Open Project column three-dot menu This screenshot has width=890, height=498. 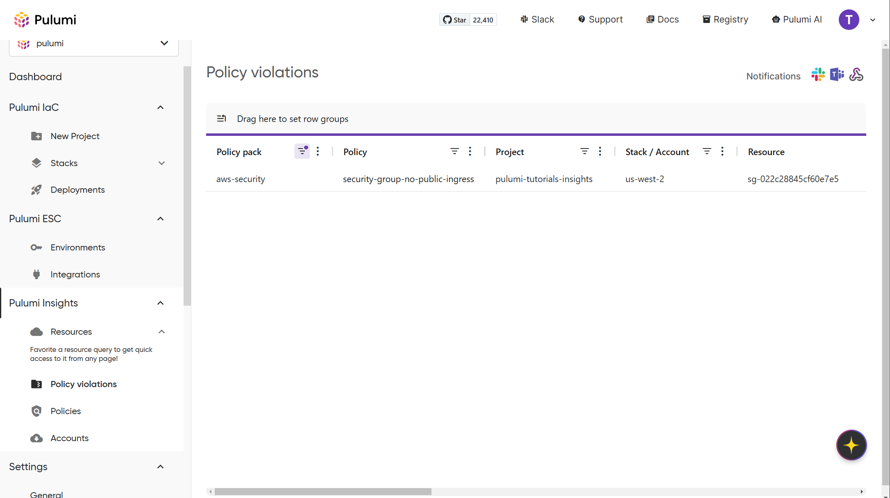point(600,151)
